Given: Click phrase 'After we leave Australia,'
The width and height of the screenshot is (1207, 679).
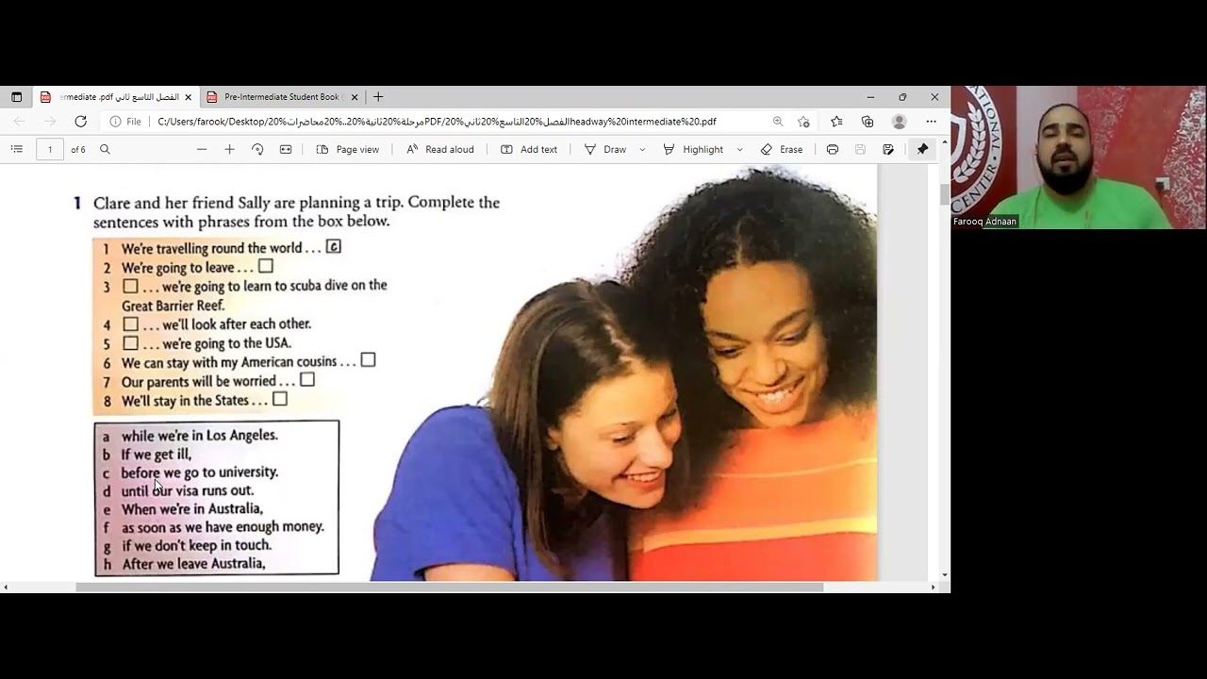Looking at the screenshot, I should coord(193,564).
